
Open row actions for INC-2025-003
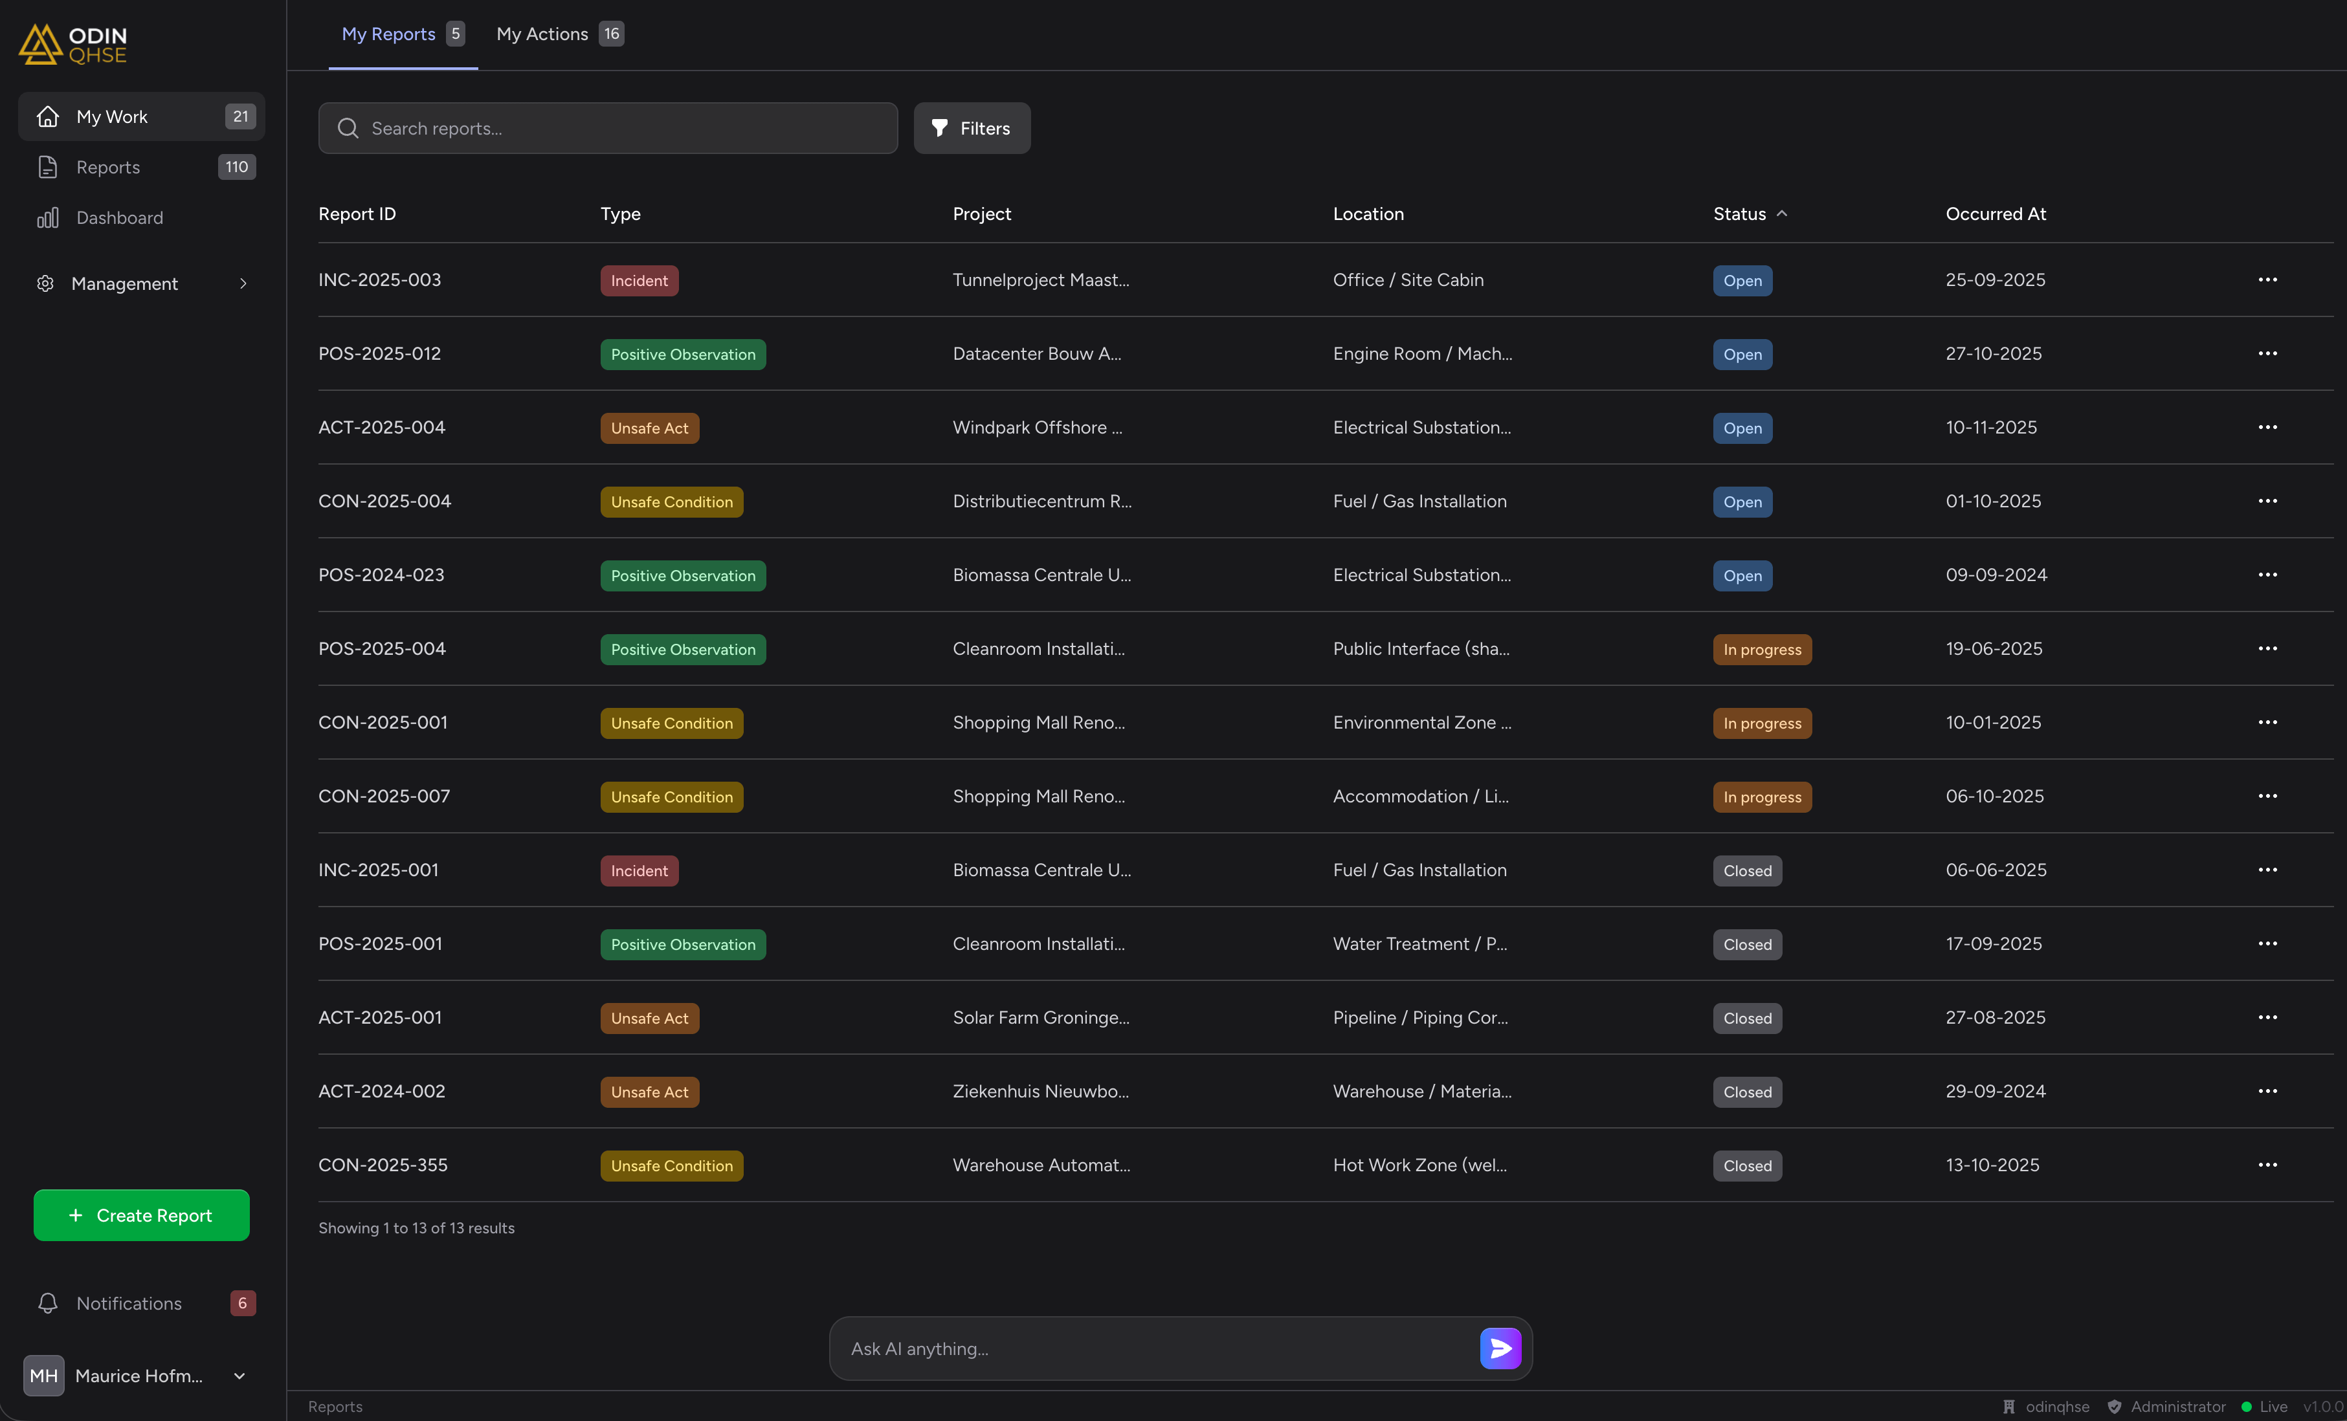point(2267,280)
